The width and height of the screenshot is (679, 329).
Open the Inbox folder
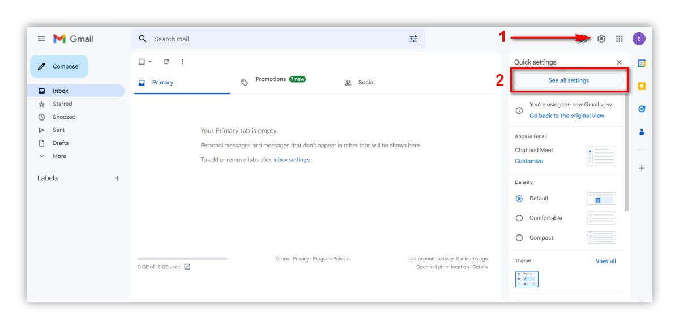tap(76, 91)
